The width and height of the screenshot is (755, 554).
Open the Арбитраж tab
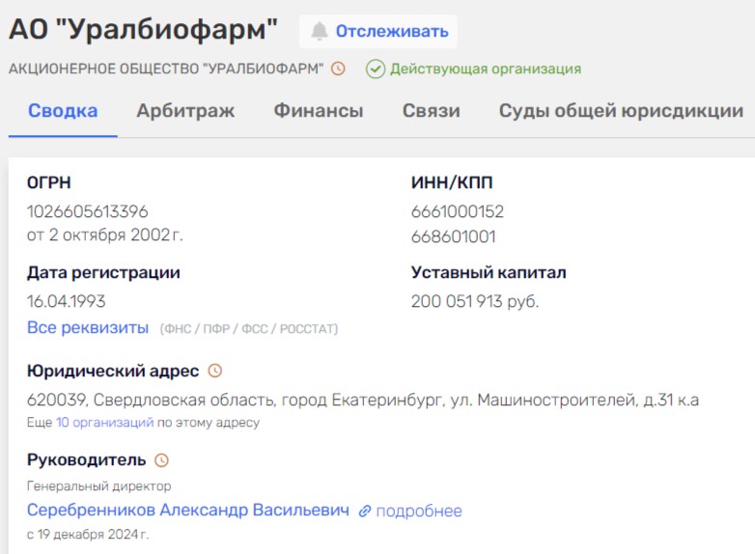185,111
